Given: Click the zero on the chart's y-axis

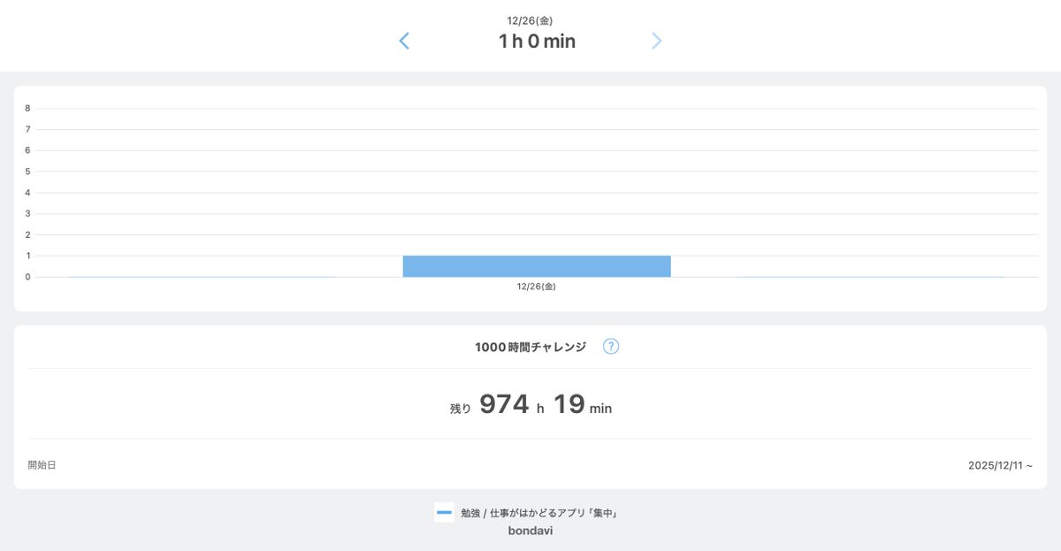Looking at the screenshot, I should pos(27,276).
